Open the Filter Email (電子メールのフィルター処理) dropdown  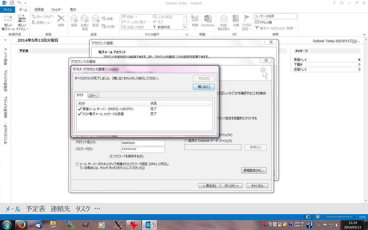coord(275,28)
